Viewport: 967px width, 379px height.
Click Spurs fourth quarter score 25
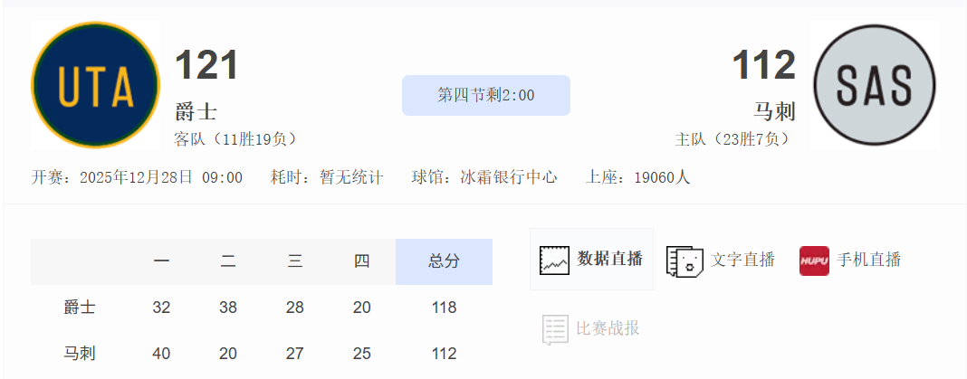[362, 354]
